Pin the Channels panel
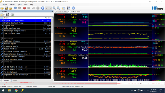This screenshot has height=93, width=165. pos(52,11)
